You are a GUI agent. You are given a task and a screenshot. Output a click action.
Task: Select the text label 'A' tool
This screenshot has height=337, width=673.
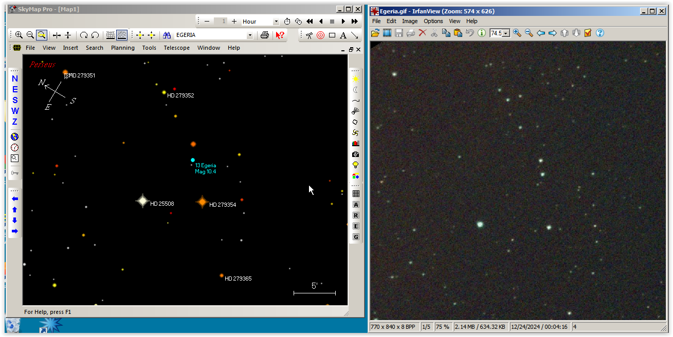(343, 35)
